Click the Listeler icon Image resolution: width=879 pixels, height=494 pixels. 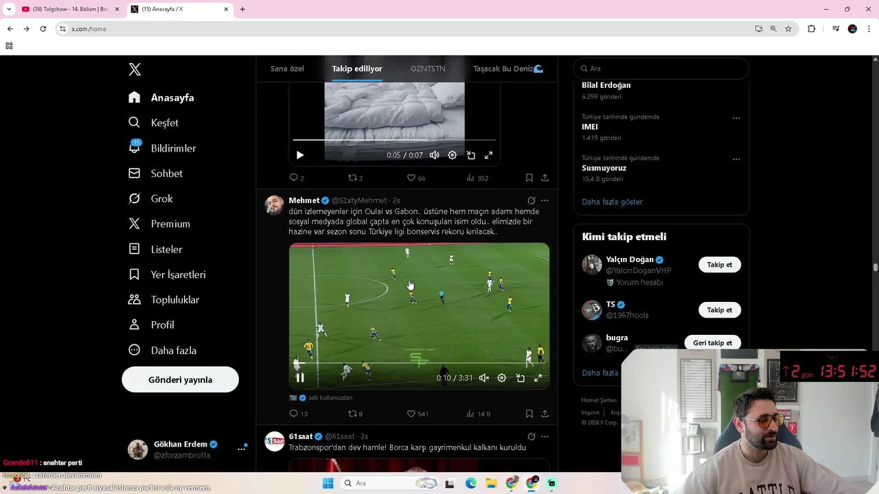135,249
